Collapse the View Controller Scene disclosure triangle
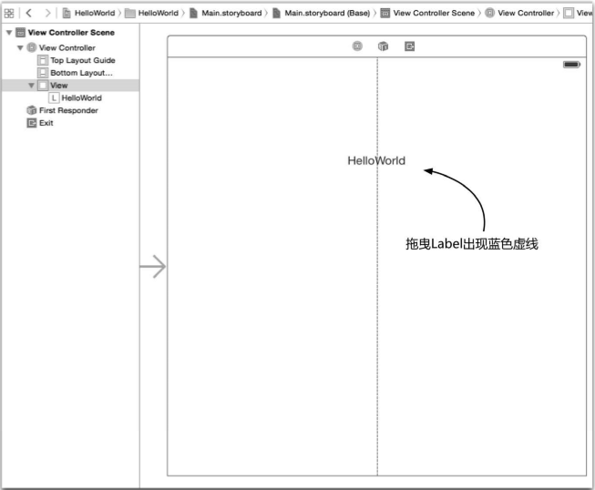Image resolution: width=595 pixels, height=490 pixels. point(9,33)
